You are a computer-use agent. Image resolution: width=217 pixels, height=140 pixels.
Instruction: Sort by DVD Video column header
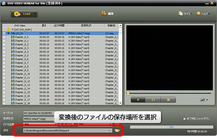click(x=20, y=26)
